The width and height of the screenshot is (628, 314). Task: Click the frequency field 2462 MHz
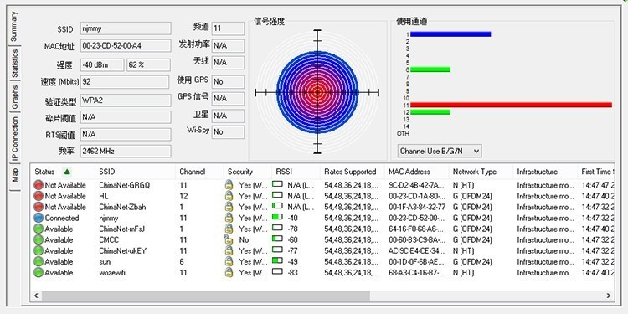tap(126, 152)
